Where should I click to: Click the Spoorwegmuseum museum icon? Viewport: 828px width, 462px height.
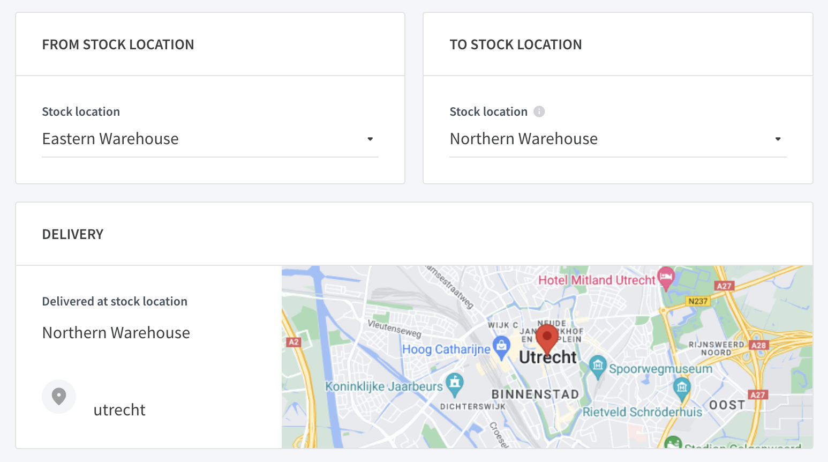coord(598,367)
